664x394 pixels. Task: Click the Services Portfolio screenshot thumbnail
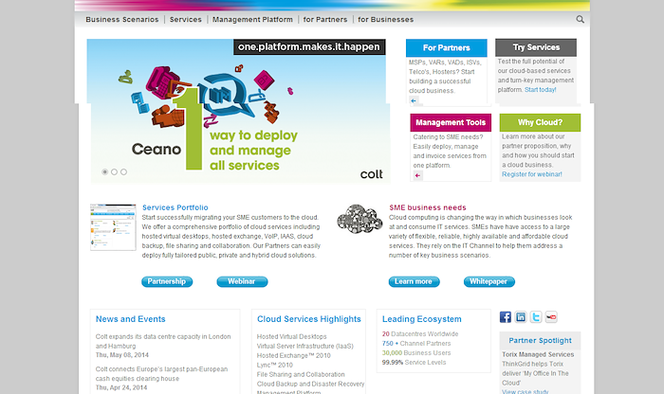click(x=113, y=227)
